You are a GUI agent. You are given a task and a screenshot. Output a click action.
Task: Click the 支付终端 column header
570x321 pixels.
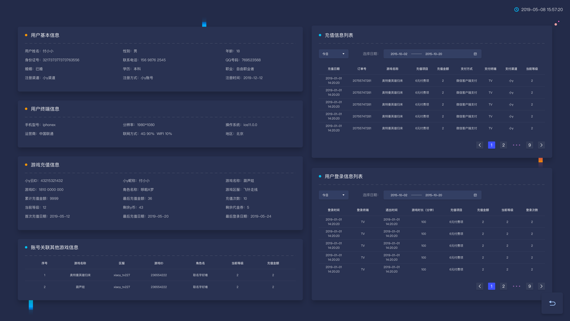pyautogui.click(x=490, y=69)
